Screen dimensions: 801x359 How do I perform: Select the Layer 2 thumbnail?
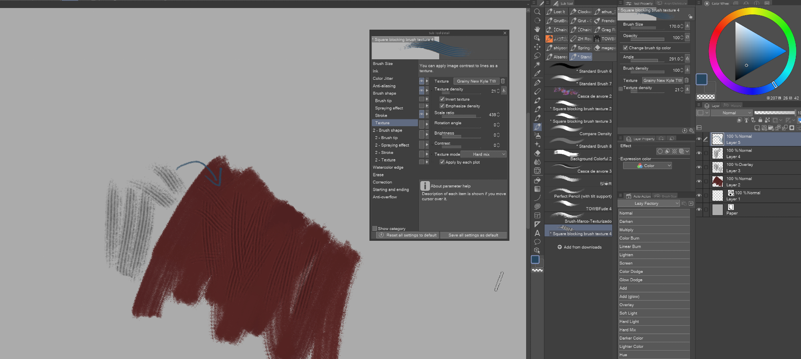[x=718, y=182]
